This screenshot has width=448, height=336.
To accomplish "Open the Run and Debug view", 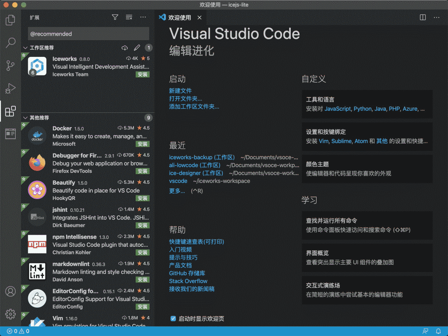I will click(x=10, y=88).
